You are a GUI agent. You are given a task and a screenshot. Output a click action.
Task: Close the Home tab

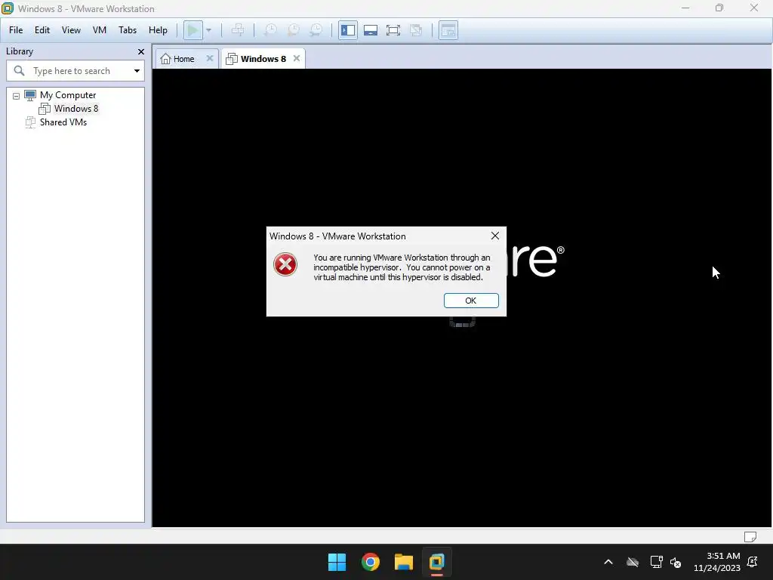210,58
